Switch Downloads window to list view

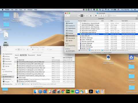pos(82,15)
